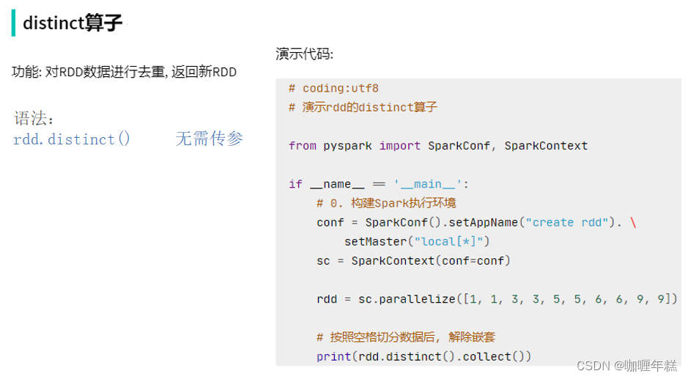Click the red backslash line continuation
Image resolution: width=688 pixels, height=379 pixels.
pyautogui.click(x=633, y=222)
